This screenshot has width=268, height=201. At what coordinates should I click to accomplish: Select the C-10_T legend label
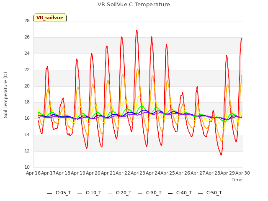[93, 193]
